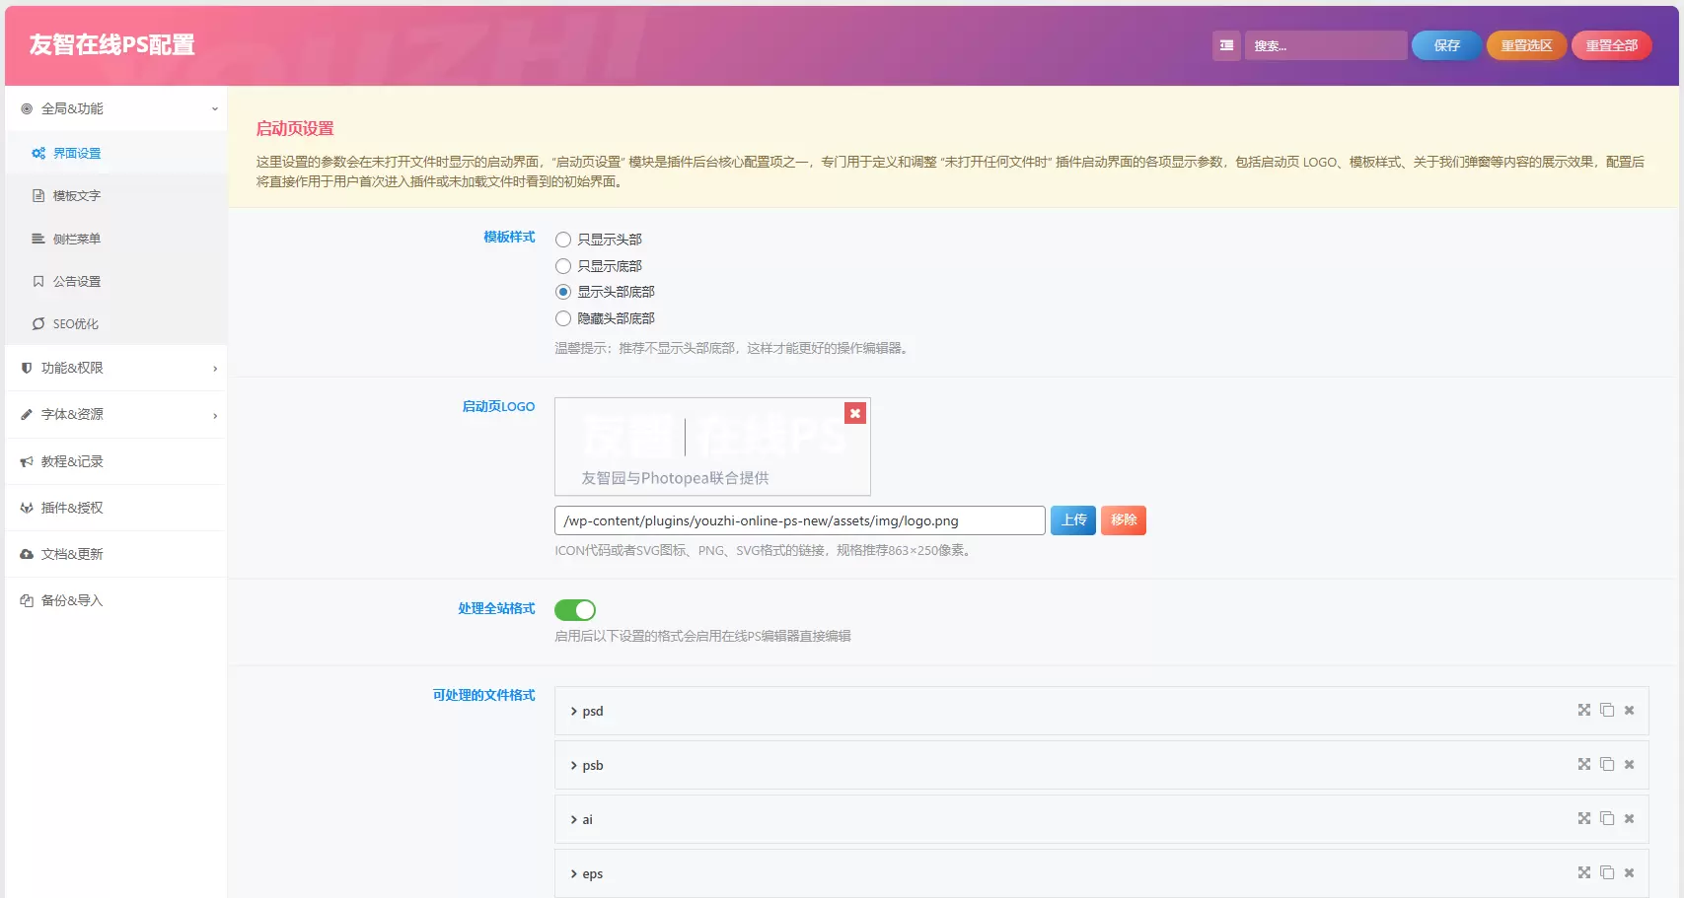
Task: Collapse the 全局&功能 sidebar section arrow
Action: (214, 108)
